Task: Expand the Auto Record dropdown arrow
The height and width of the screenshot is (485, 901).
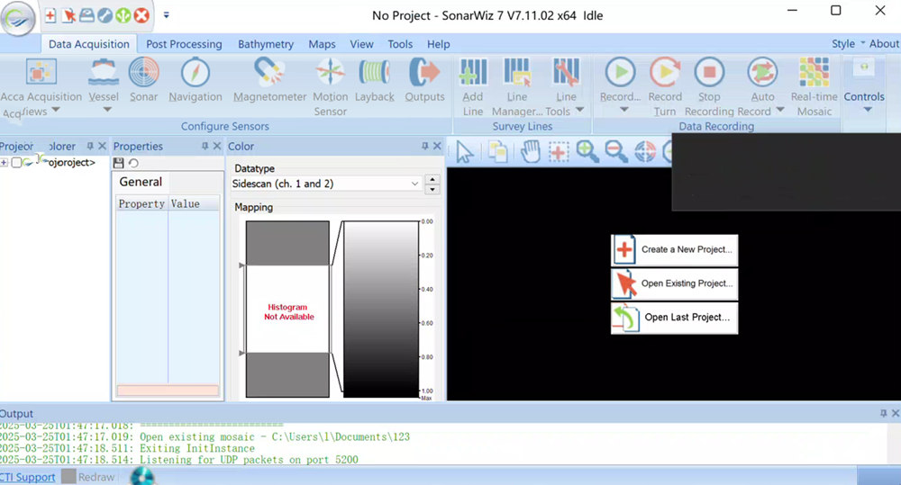Action: pyautogui.click(x=779, y=109)
